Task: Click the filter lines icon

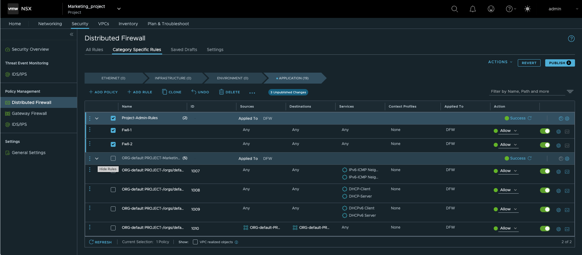Action: pyautogui.click(x=570, y=91)
